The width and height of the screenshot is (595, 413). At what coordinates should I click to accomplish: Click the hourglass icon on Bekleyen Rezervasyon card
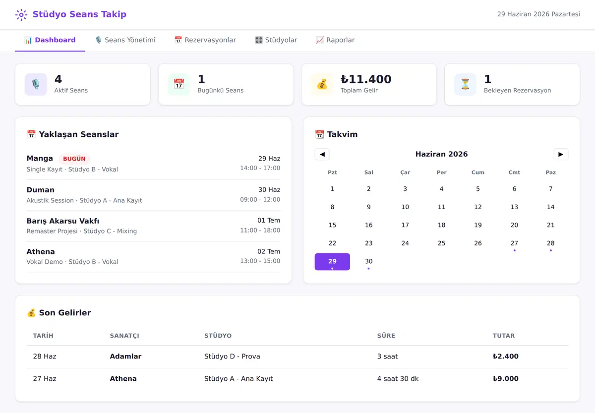465,84
